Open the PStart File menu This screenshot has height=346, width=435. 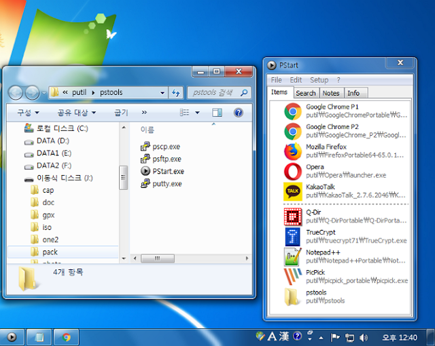(x=277, y=80)
